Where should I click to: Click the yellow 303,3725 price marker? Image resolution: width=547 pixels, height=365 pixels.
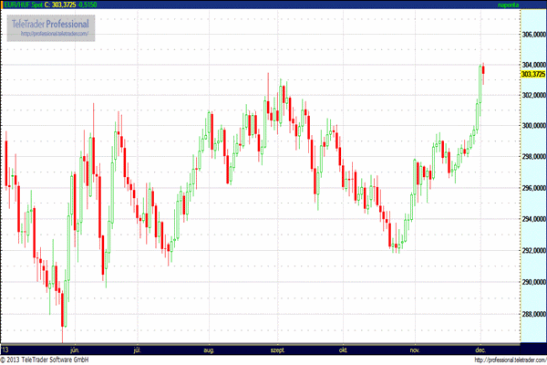click(533, 74)
